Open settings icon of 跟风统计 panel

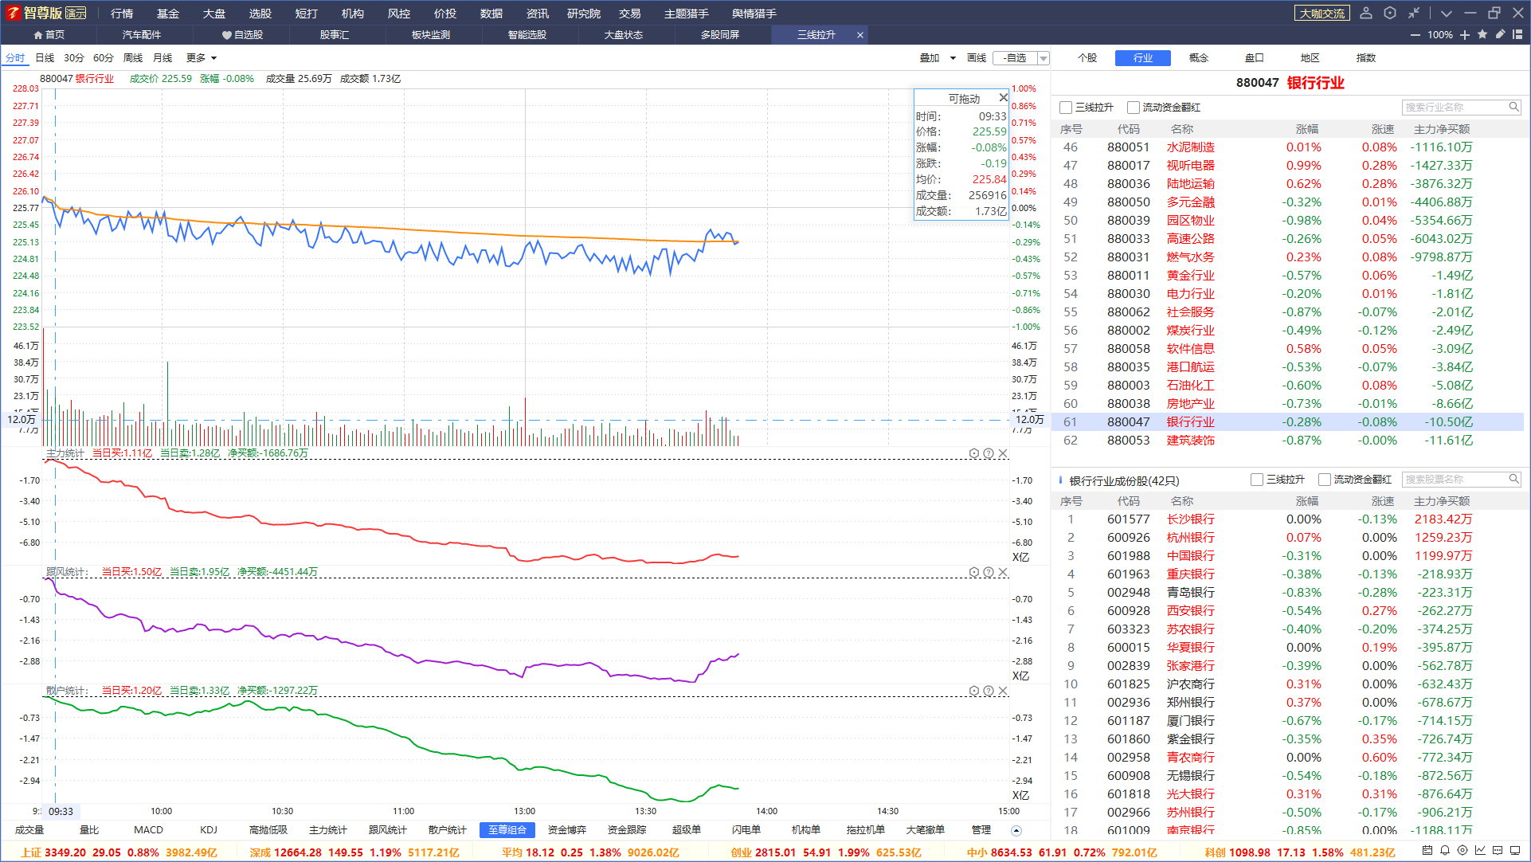[x=974, y=572]
